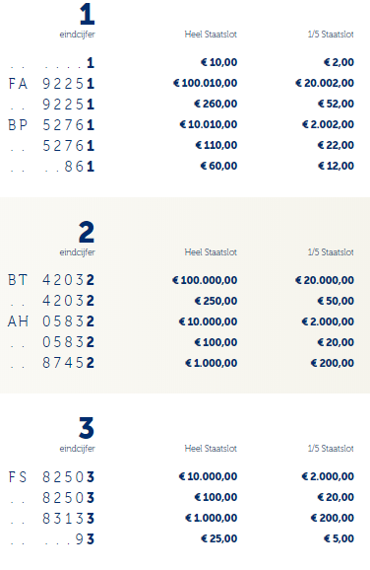Click the large eindcijfer 2 heading

[87, 232]
